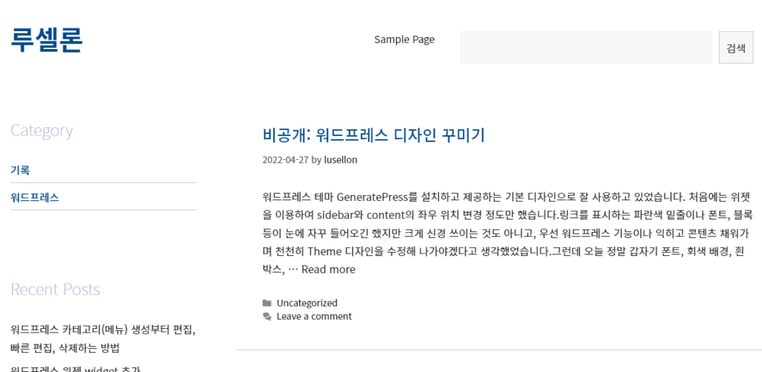The image size is (762, 372).
Task: Open the 기록 category
Action: 20,170
